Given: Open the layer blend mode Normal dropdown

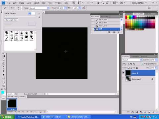Looking at the screenshot, I should [132, 60].
